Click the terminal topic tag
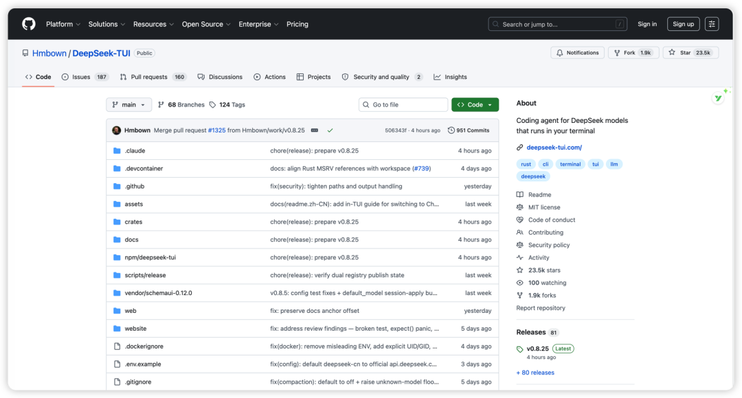The width and height of the screenshot is (742, 398). click(570, 165)
